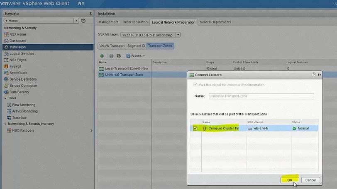Open Traceflow under Tools
The image size is (337, 189).
pos(19,117)
